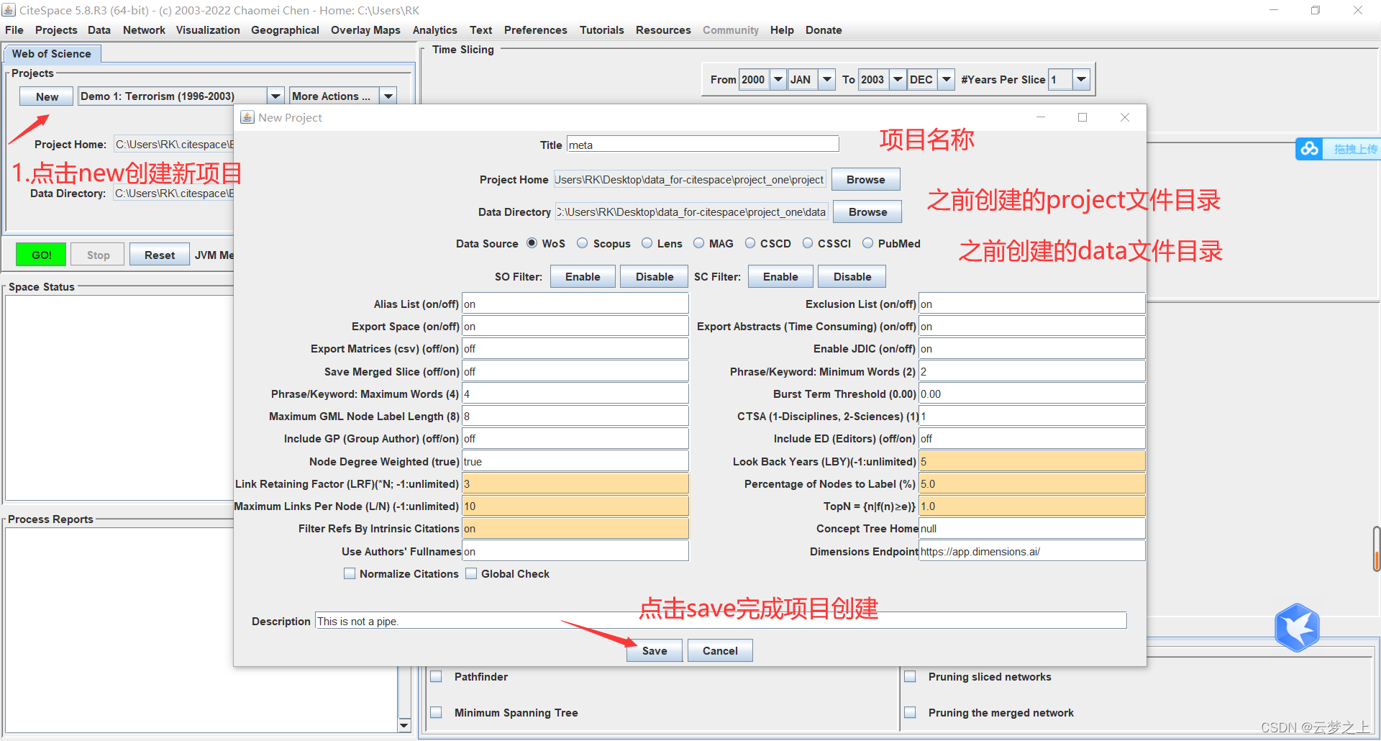Click the Maximum Links Per Node field
Image resolution: width=1381 pixels, height=741 pixels.
pos(575,506)
